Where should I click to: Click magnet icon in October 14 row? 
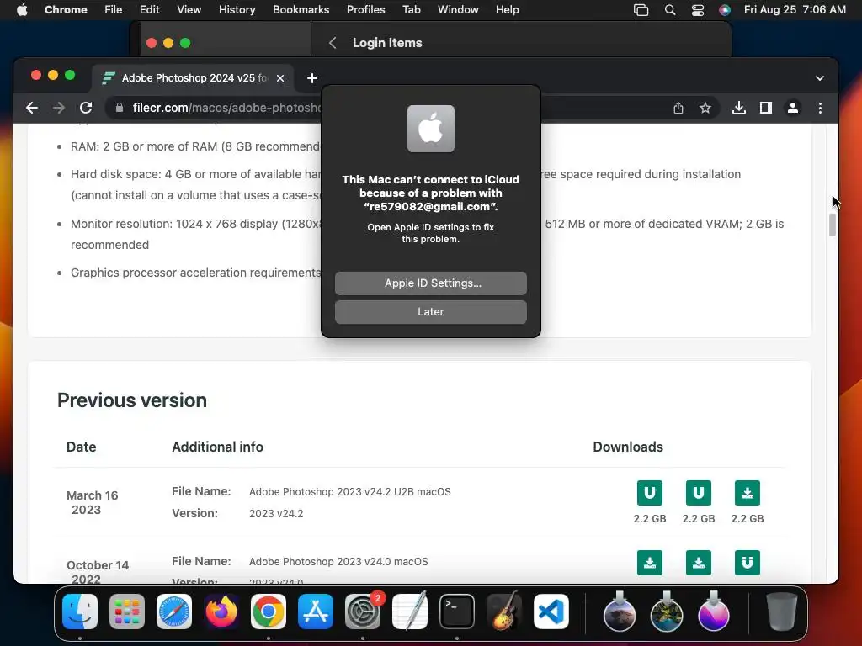click(x=748, y=563)
